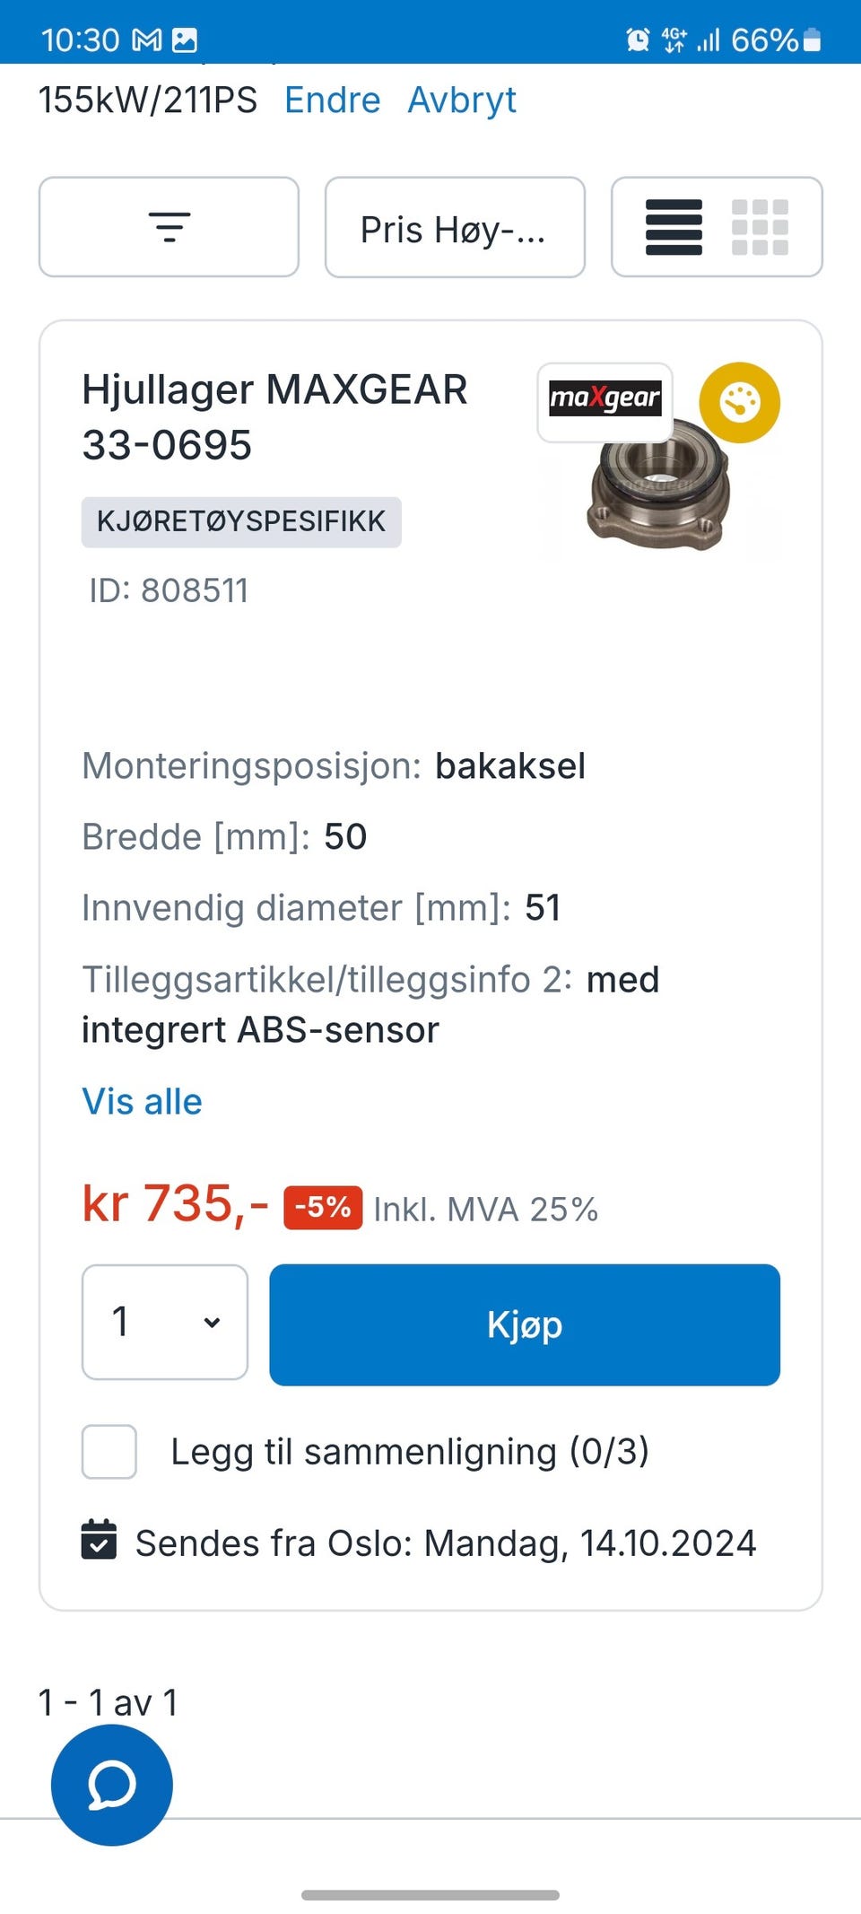
Task: Open the quantity selector dropdown
Action: click(x=165, y=1322)
